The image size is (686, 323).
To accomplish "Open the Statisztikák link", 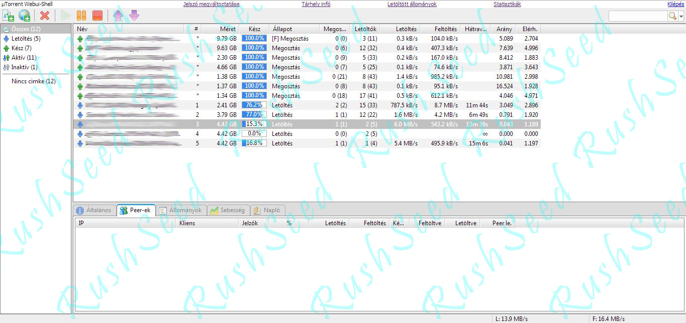I will click(507, 4).
